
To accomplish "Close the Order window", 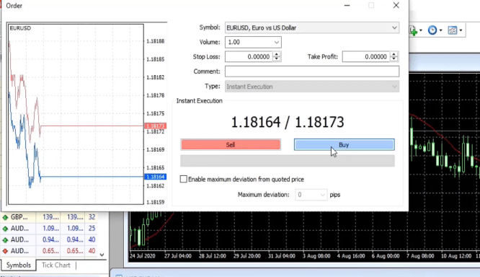I will (x=396, y=6).
